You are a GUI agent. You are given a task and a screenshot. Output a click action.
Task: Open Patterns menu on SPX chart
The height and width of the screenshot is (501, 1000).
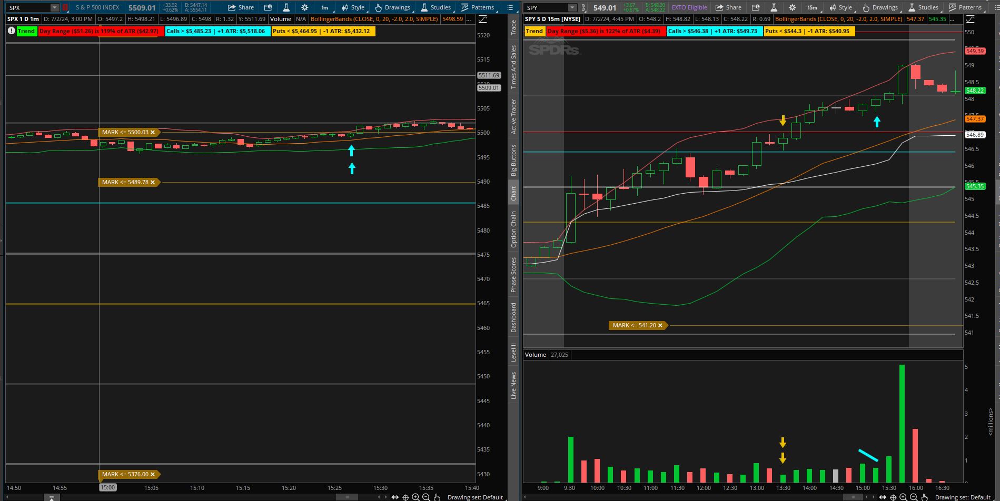point(478,7)
